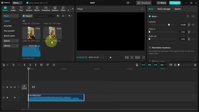Toggle video track visibility eye
The height and width of the screenshot is (112, 199).
[x=11, y=87]
